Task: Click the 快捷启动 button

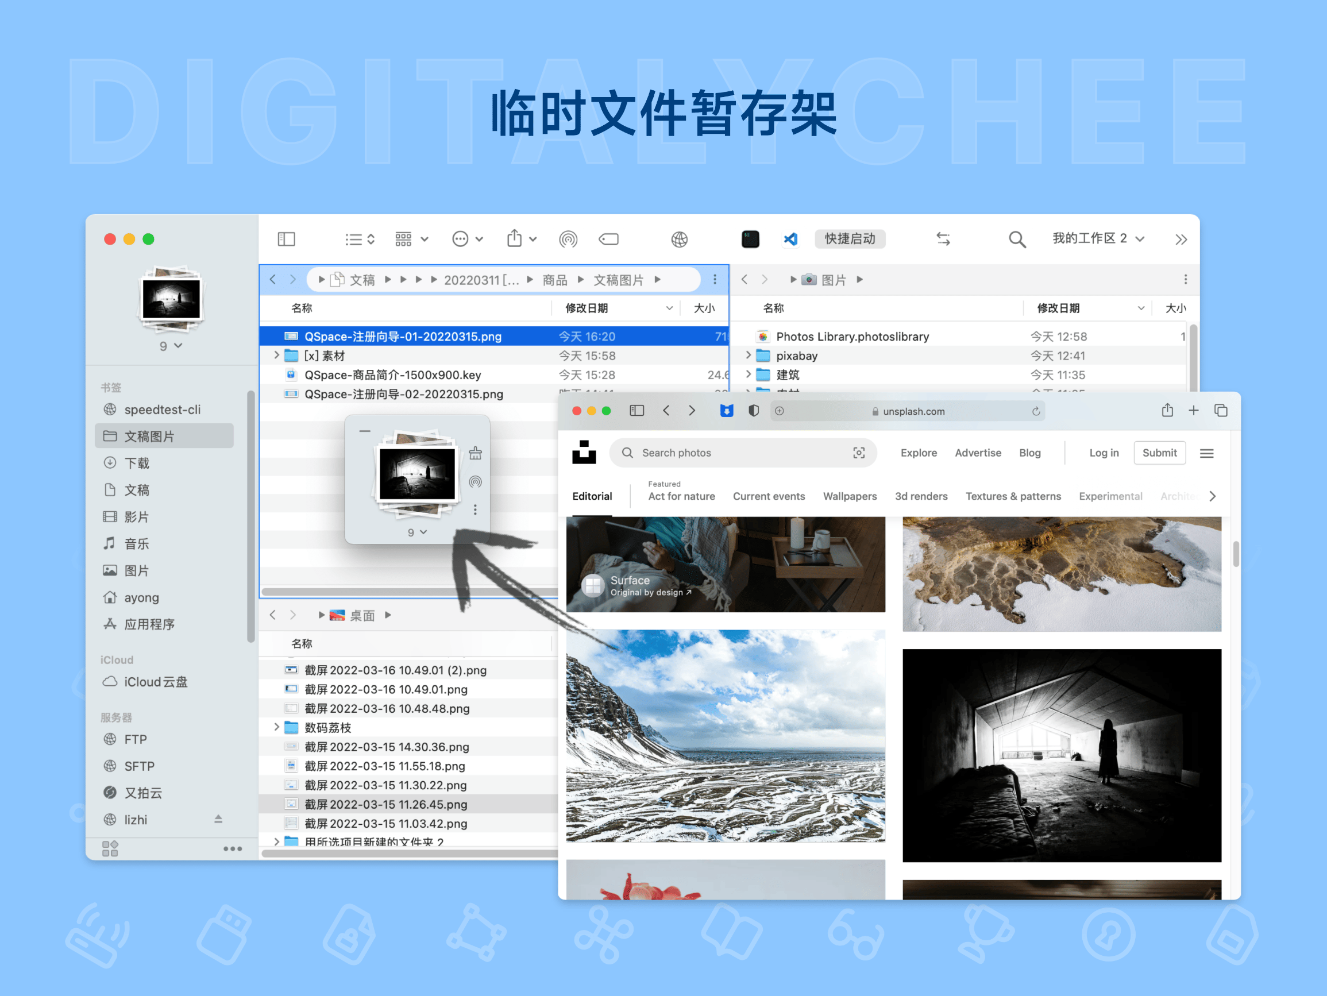Action: pos(850,239)
